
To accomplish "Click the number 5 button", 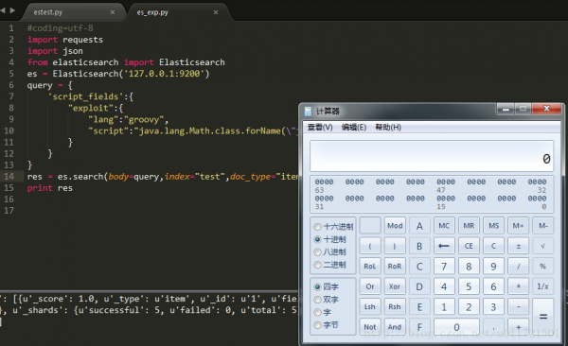I will point(469,286).
